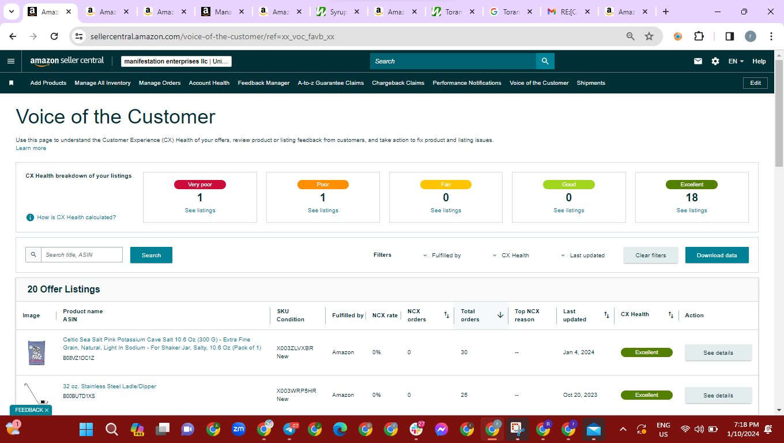Image resolution: width=784 pixels, height=443 pixels.
Task: Close the FEEDBACK tab widget
Action: pyautogui.click(x=47, y=410)
